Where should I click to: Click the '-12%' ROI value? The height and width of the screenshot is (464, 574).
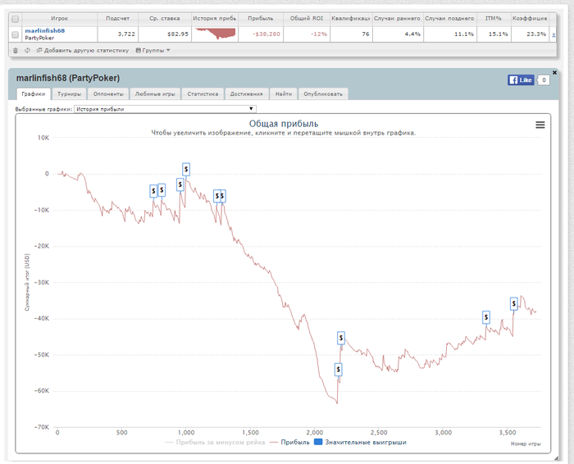click(x=318, y=34)
